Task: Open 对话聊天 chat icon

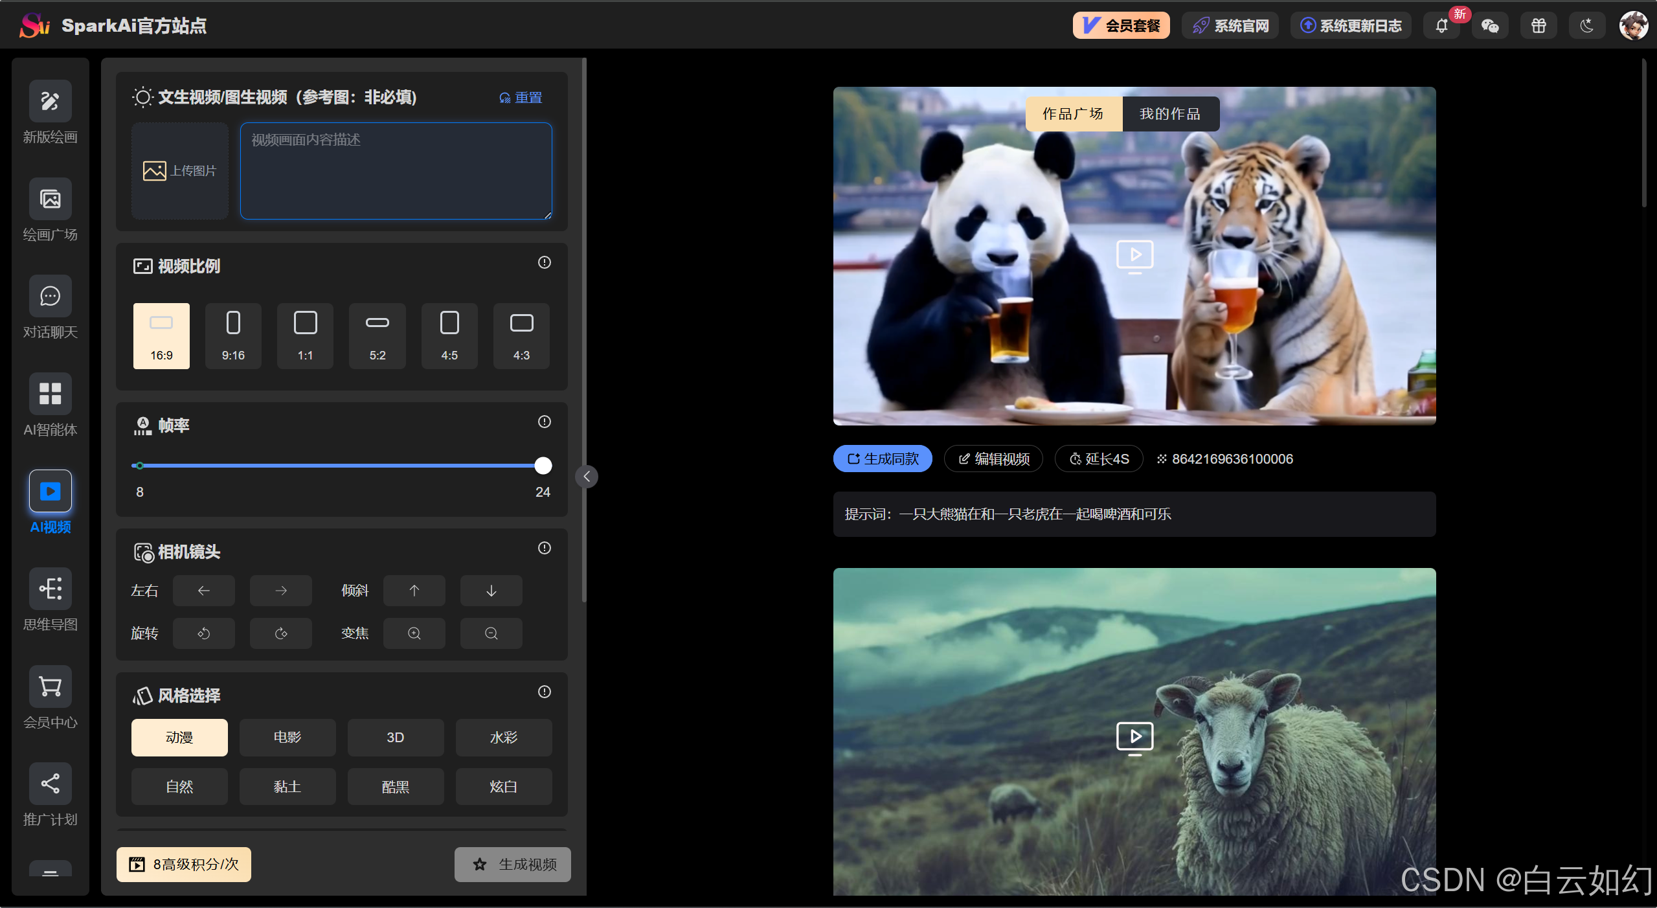Action: click(50, 296)
